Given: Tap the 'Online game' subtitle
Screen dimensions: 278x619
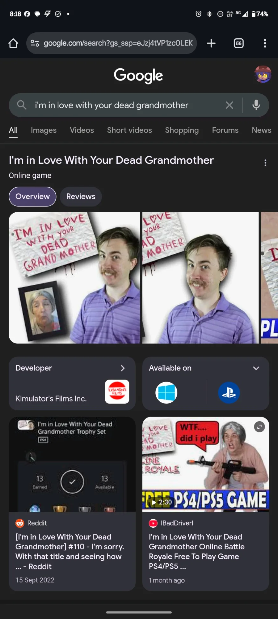Looking at the screenshot, I should click(x=30, y=175).
